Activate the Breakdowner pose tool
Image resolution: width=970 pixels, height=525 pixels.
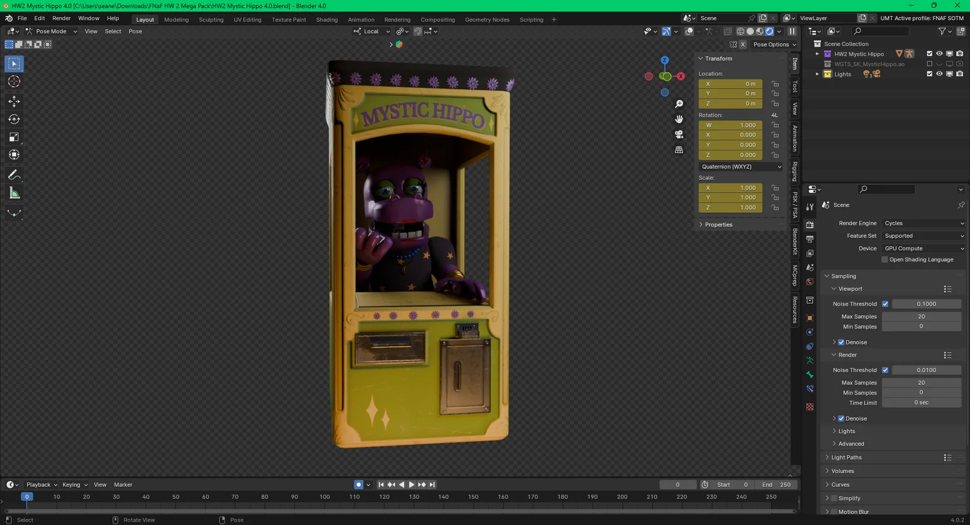(14, 213)
